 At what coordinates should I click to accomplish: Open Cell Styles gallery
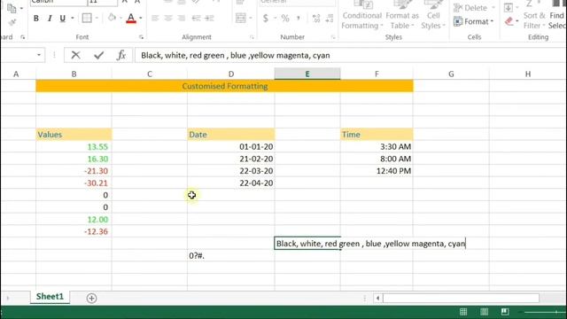[x=433, y=16]
